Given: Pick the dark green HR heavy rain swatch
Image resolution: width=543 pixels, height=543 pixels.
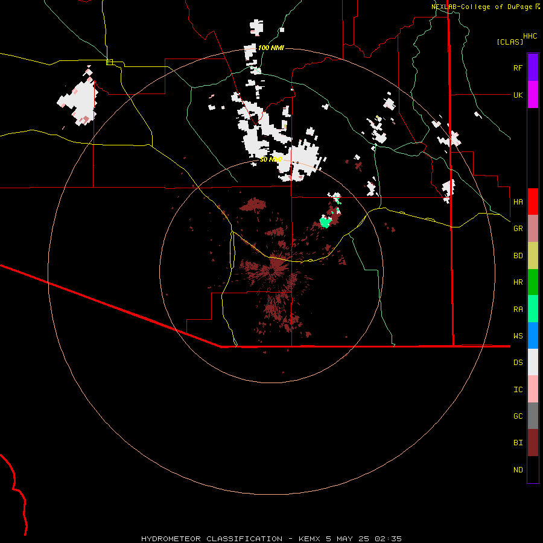Looking at the screenshot, I should pos(533,282).
